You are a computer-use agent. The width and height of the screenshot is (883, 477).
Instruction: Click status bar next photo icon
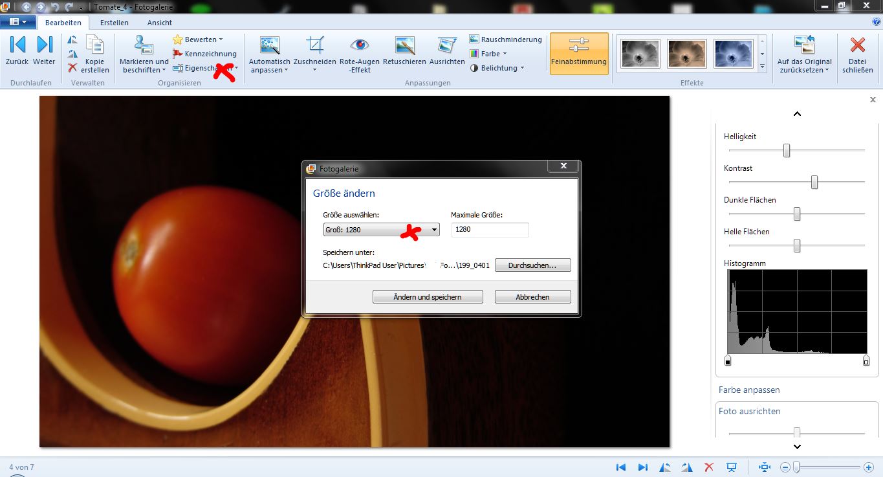tap(643, 467)
